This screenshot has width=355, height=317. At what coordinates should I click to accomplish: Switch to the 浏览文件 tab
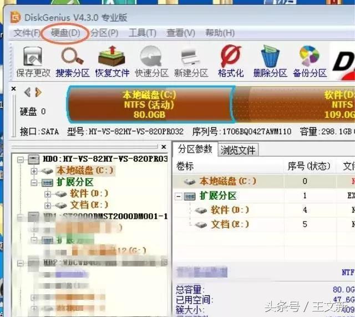click(238, 150)
